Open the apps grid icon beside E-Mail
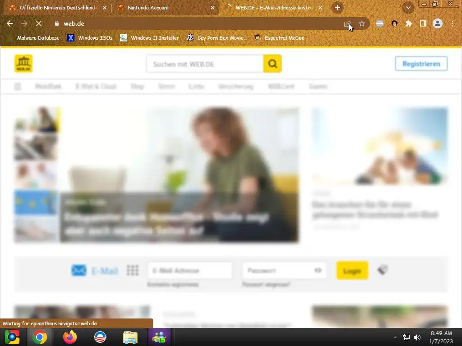 133,270
